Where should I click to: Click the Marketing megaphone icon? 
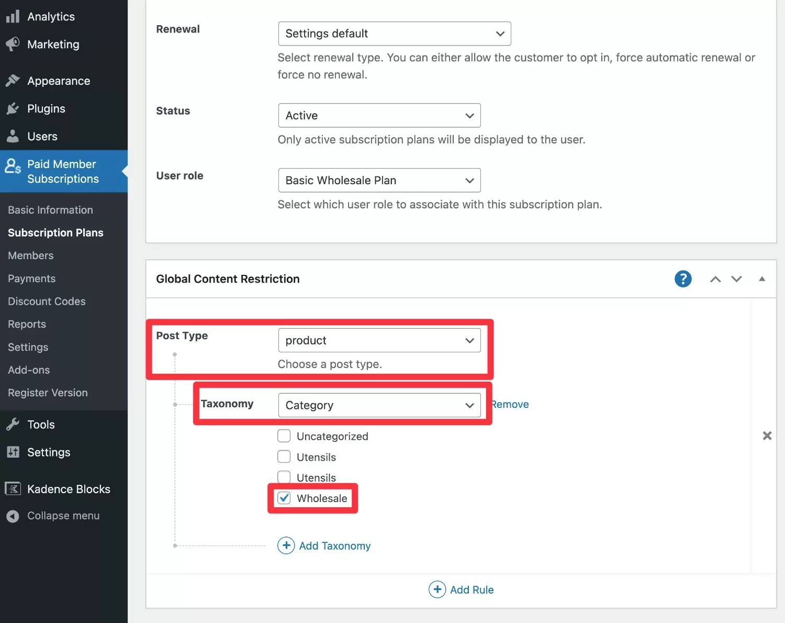coord(13,44)
